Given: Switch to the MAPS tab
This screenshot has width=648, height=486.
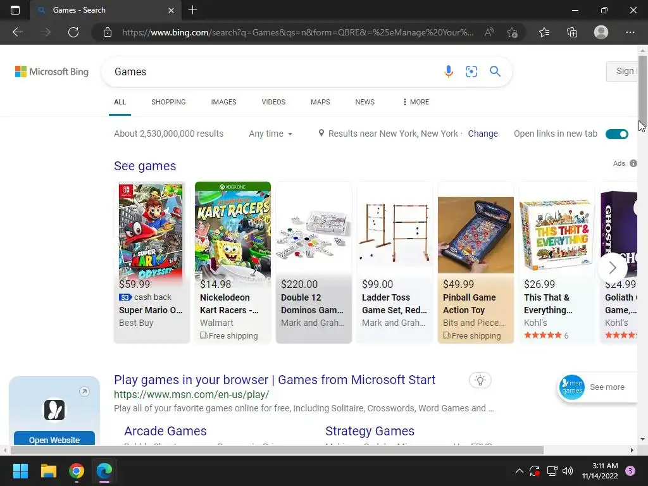Looking at the screenshot, I should pos(320,102).
